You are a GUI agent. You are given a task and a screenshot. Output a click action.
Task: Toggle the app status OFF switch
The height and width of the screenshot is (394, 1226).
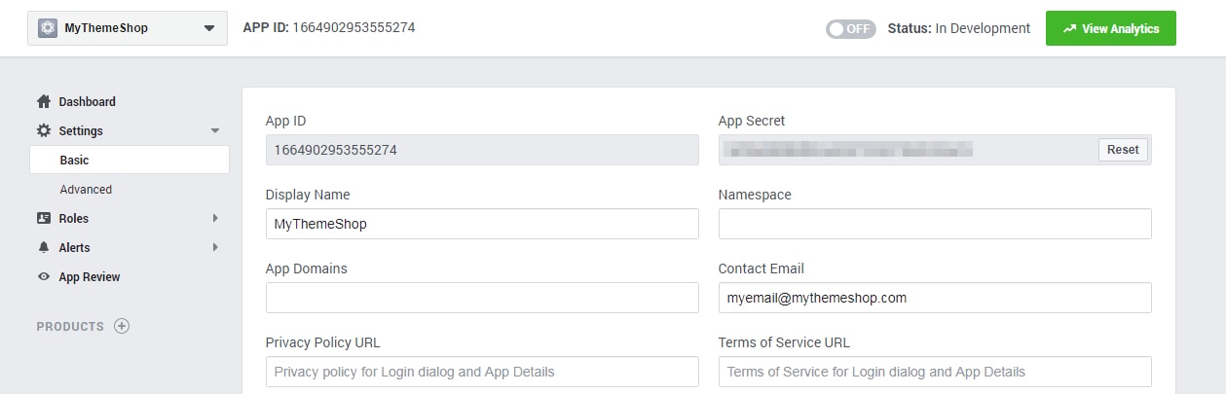click(850, 29)
